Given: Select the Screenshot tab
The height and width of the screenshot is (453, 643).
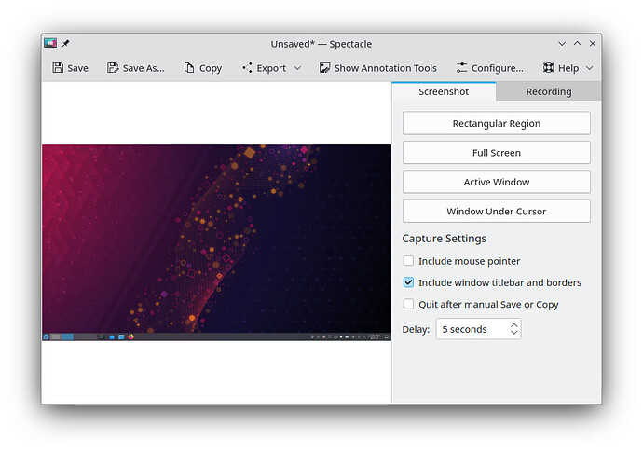Looking at the screenshot, I should point(444,91).
